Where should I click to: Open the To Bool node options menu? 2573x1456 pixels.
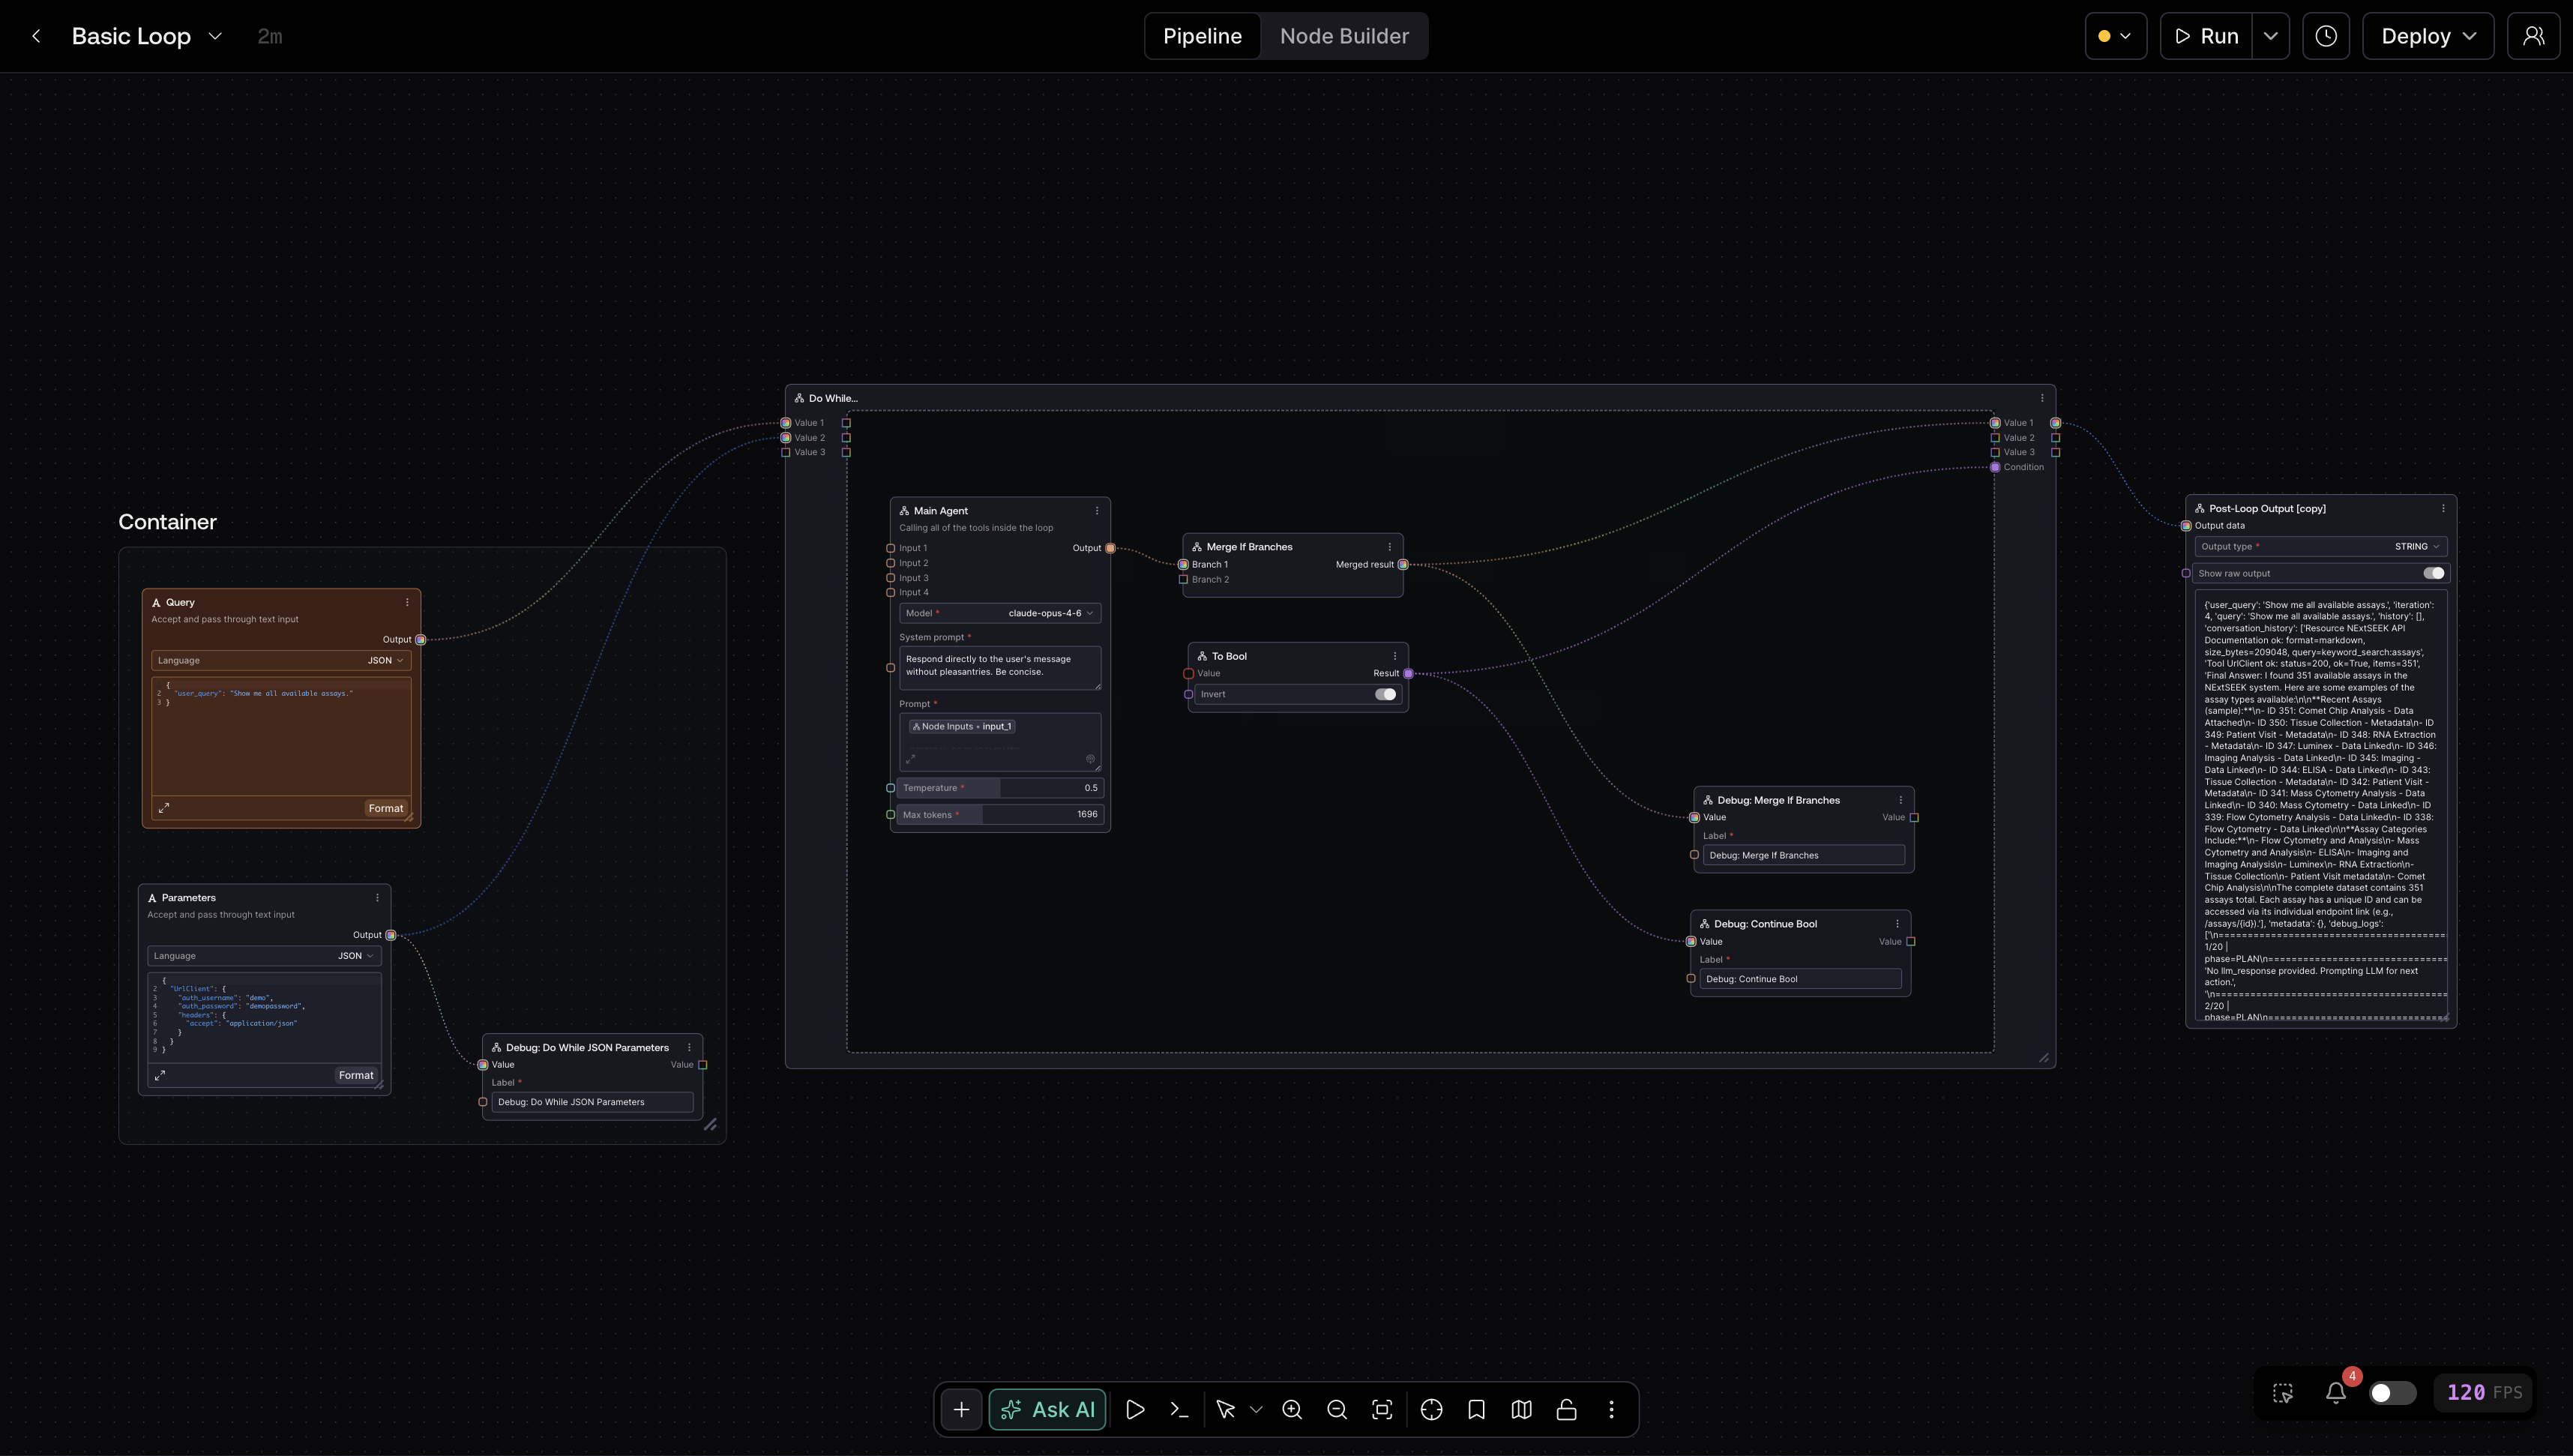[x=1394, y=656]
